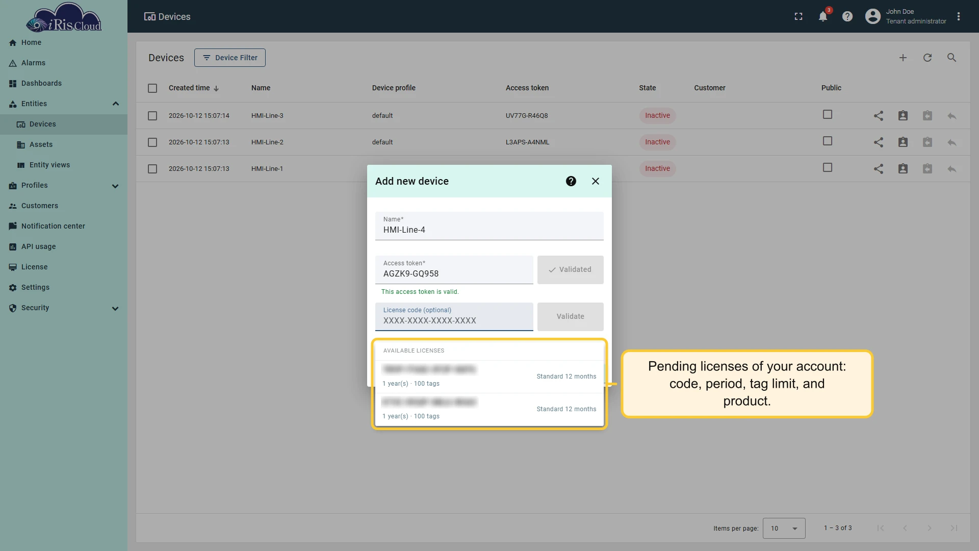The image size is (979, 551).
Task: Expand the Security menu section
Action: coord(115,308)
